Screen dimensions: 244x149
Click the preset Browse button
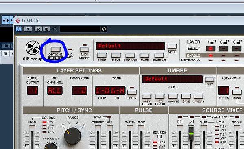[130, 55]
